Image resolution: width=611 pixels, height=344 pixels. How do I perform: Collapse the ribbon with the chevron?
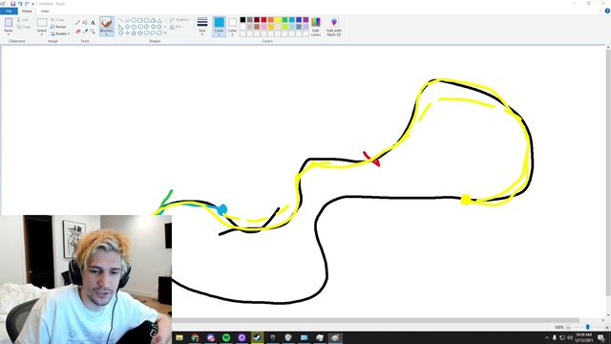(x=600, y=11)
